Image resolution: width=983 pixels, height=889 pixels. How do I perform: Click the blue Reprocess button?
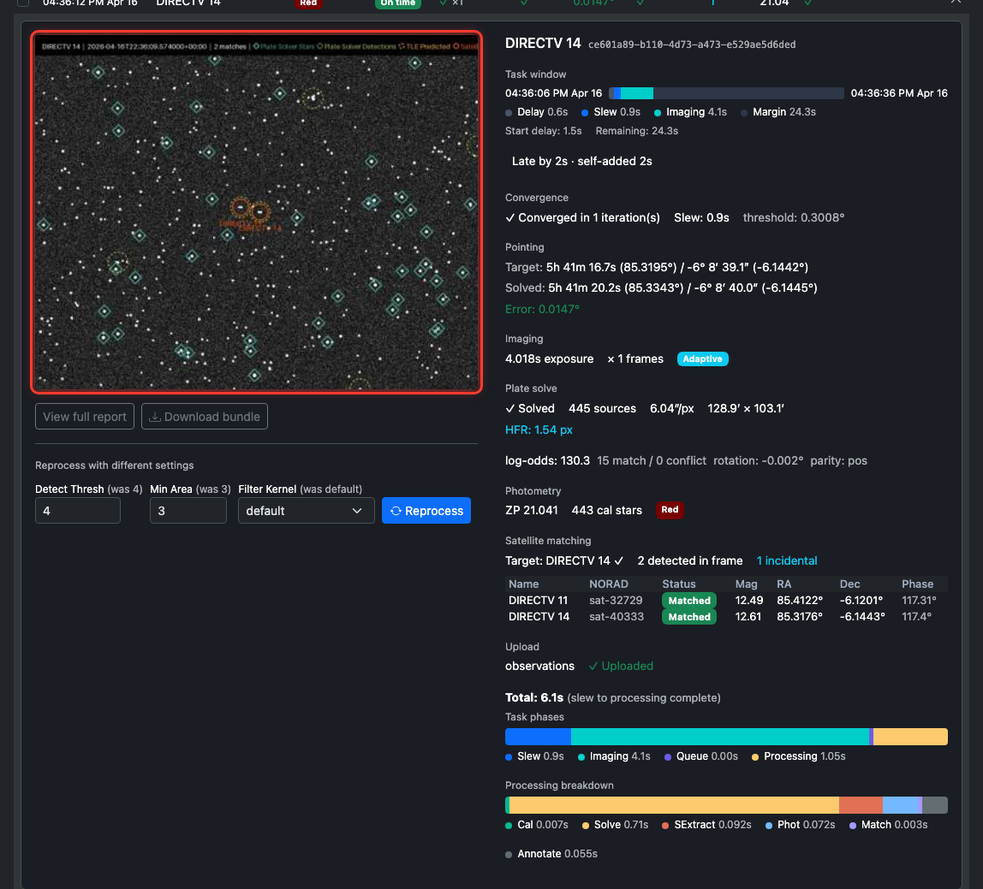[x=426, y=511]
